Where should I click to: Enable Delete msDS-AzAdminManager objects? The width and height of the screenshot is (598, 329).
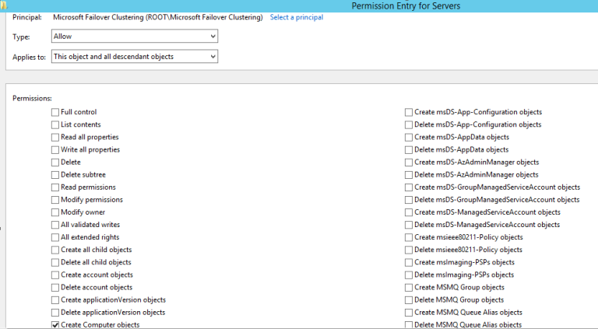[409, 175]
